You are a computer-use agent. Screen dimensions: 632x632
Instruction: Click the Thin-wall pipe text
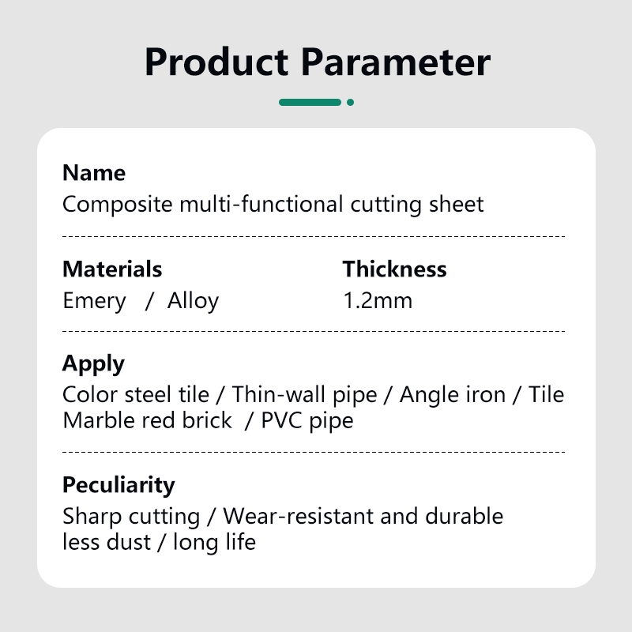[x=304, y=395]
